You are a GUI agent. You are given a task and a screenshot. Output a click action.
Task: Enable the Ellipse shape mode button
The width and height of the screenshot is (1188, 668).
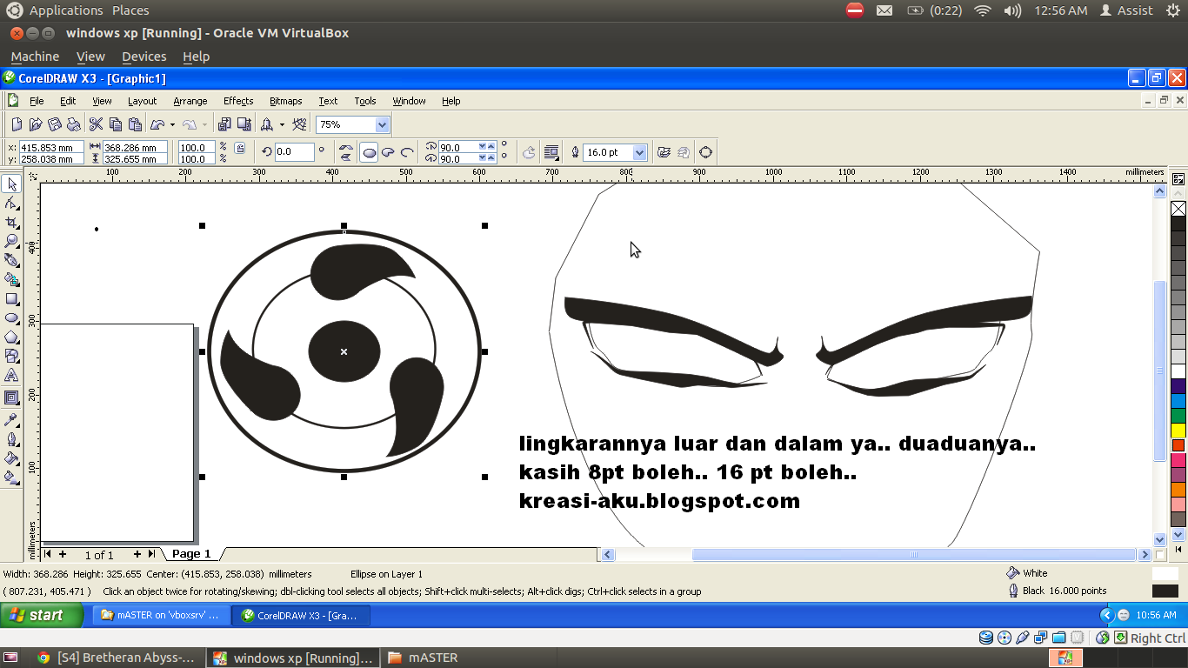pyautogui.click(x=369, y=152)
